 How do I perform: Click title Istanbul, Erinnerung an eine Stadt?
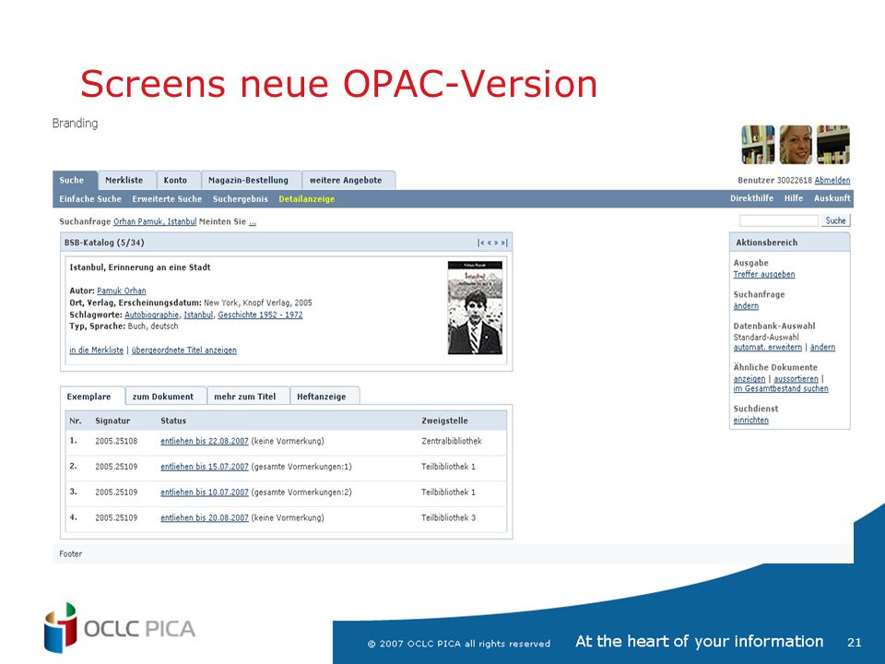click(140, 267)
